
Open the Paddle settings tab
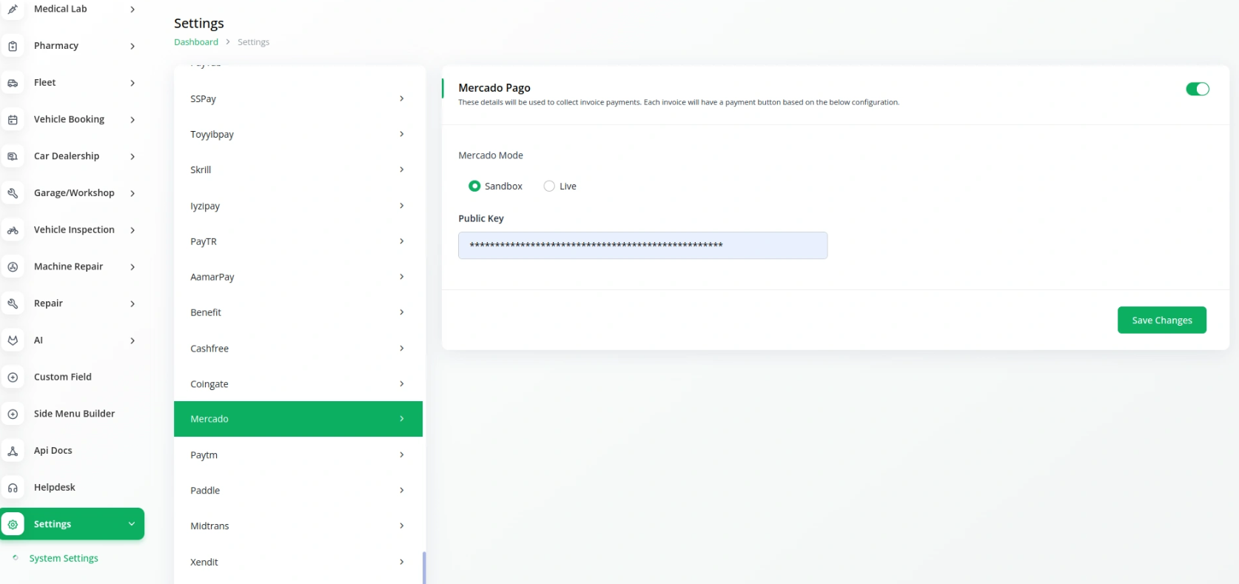(x=298, y=490)
